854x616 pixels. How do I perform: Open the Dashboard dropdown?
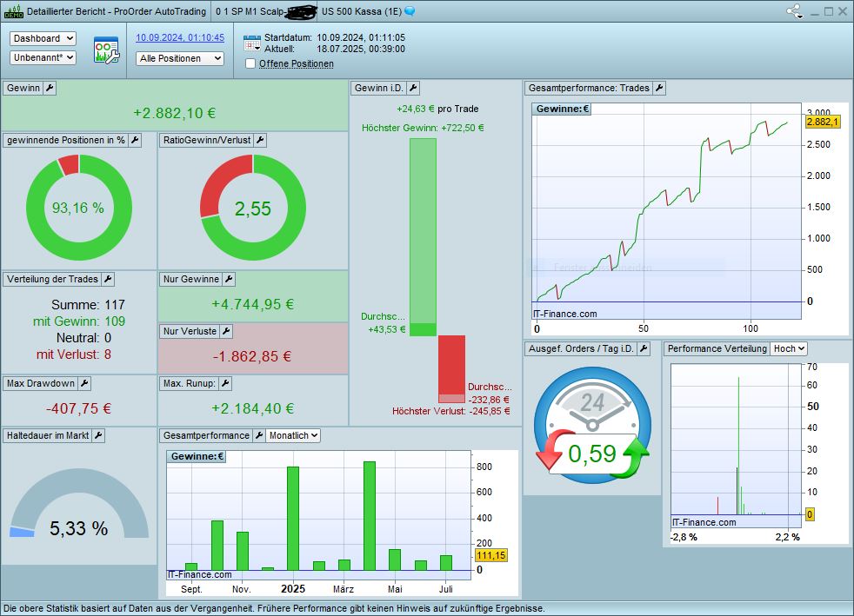(x=43, y=38)
